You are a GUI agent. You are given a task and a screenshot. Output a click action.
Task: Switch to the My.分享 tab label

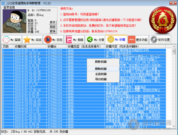pos(99,40)
